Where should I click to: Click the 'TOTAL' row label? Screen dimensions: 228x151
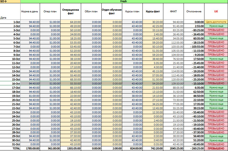(x=10, y=148)
